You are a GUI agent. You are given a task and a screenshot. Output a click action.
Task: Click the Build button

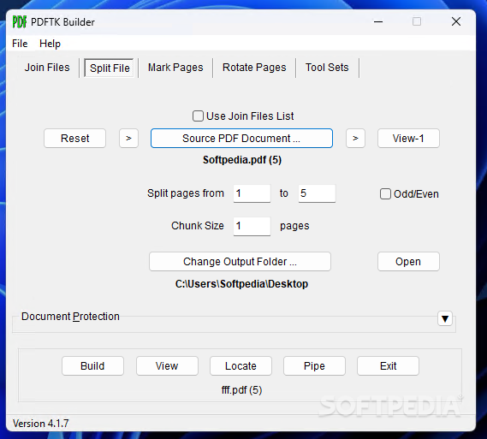(92, 365)
